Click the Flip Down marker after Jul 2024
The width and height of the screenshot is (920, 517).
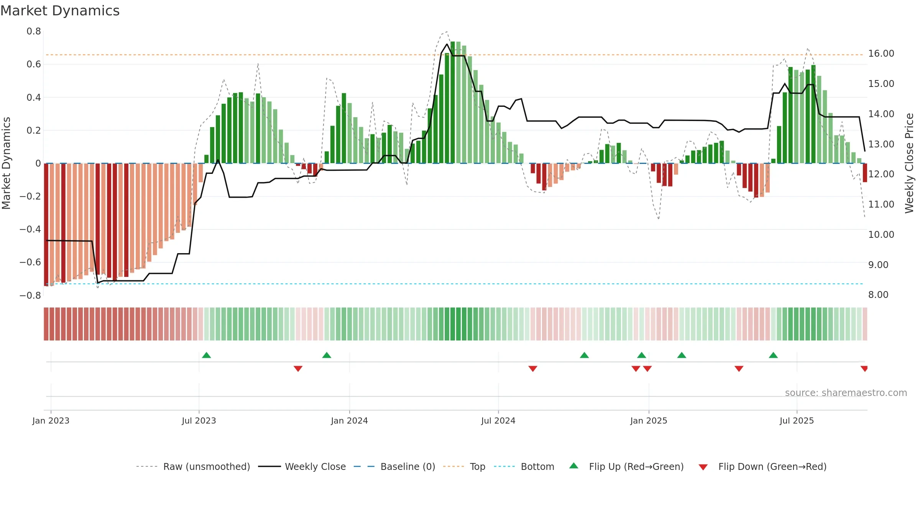click(x=533, y=368)
